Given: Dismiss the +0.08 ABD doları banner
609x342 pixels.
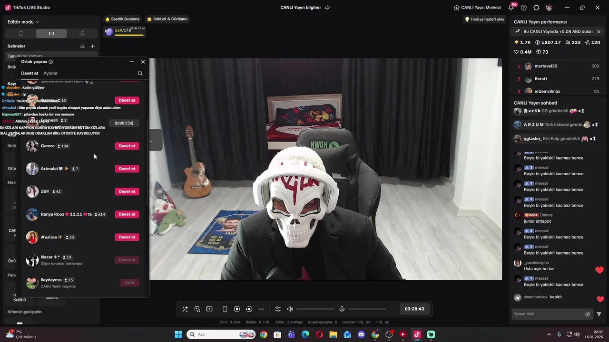Looking at the screenshot, I should tap(599, 31).
